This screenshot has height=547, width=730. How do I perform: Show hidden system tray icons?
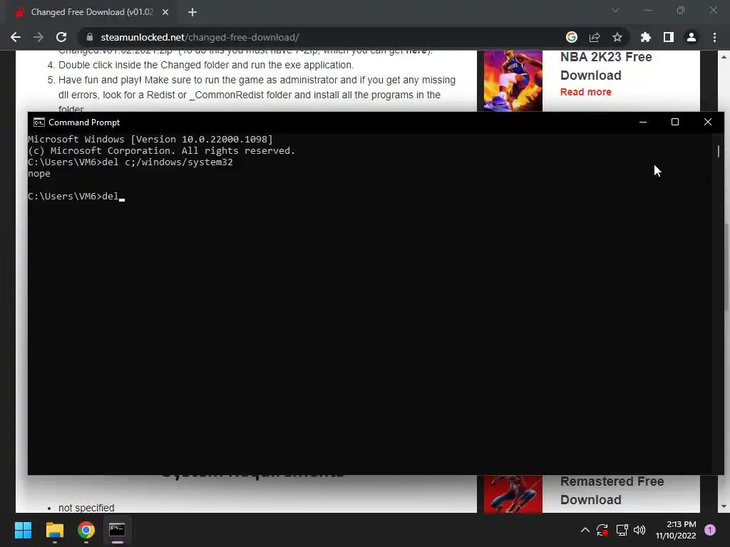pos(585,530)
